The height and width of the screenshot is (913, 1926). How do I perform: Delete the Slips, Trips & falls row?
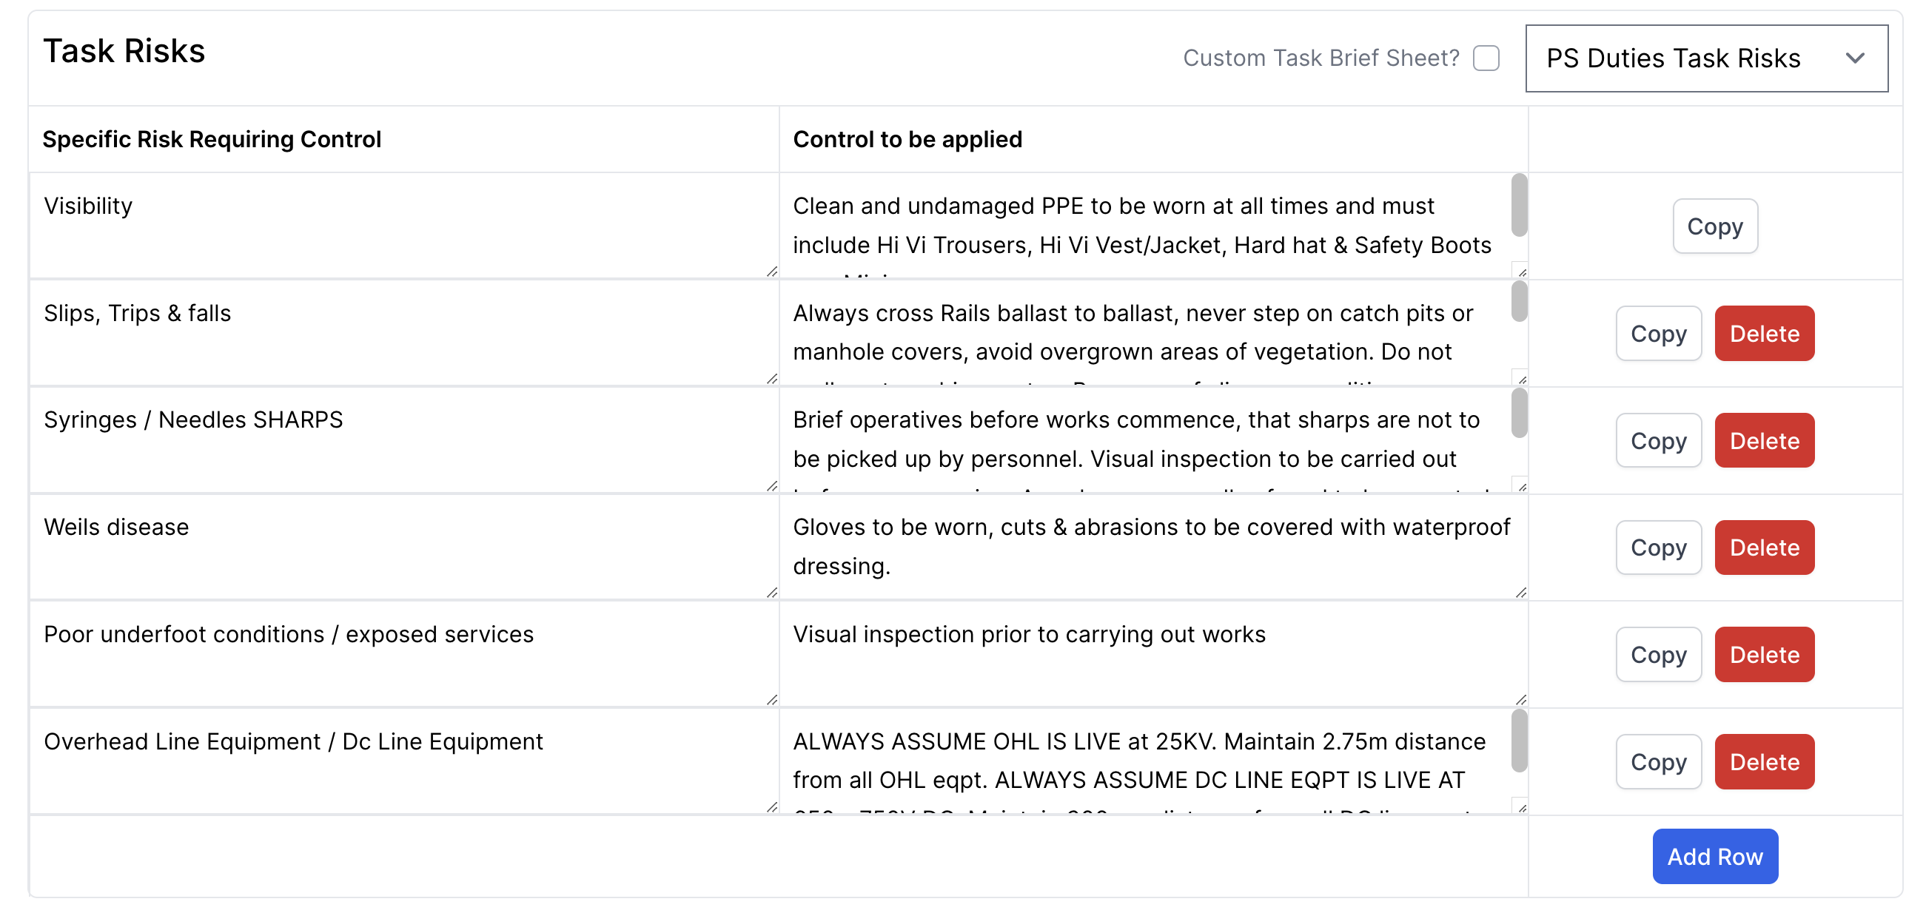1765,333
